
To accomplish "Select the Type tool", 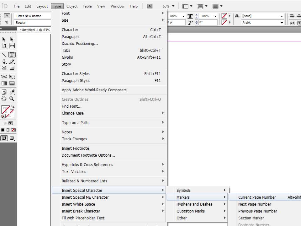I will [12, 55].
